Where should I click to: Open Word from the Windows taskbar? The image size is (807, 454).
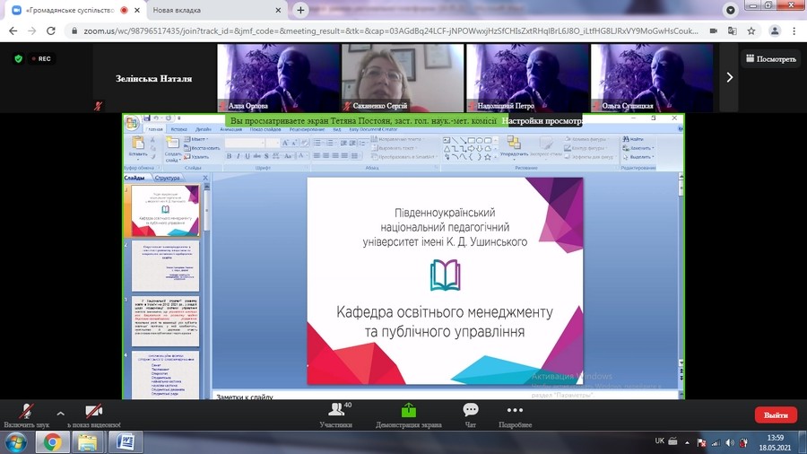click(125, 441)
